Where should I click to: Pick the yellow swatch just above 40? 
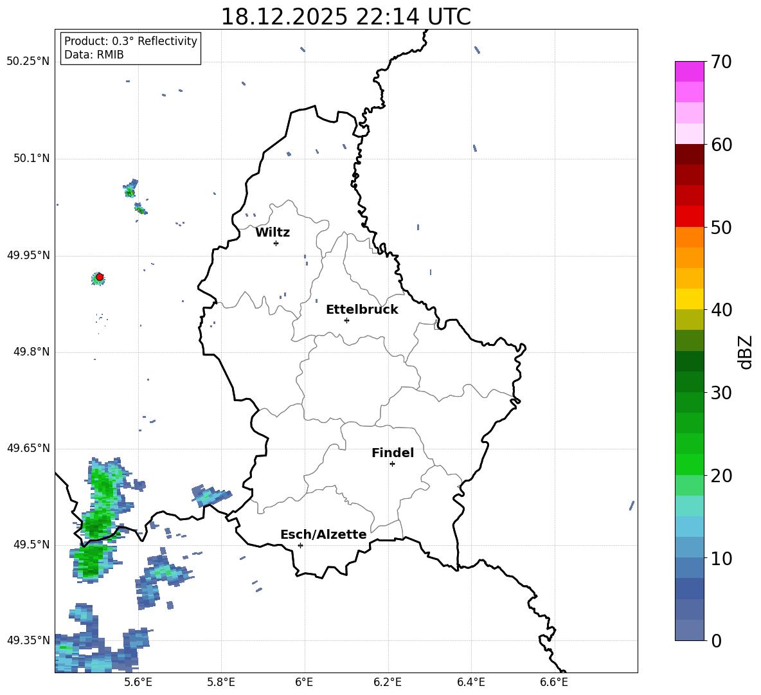[x=689, y=299]
